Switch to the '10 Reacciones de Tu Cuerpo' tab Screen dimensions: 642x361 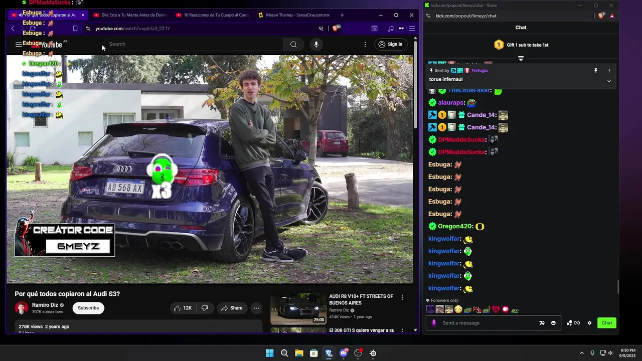click(213, 15)
